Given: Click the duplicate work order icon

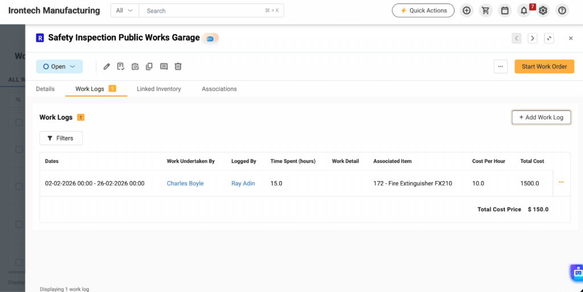Looking at the screenshot, I should [x=149, y=67].
